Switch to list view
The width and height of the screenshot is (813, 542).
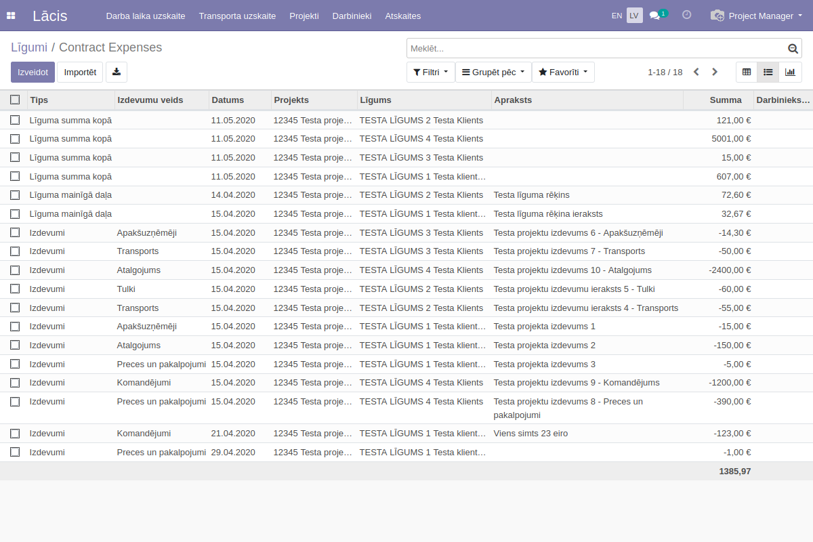(768, 72)
